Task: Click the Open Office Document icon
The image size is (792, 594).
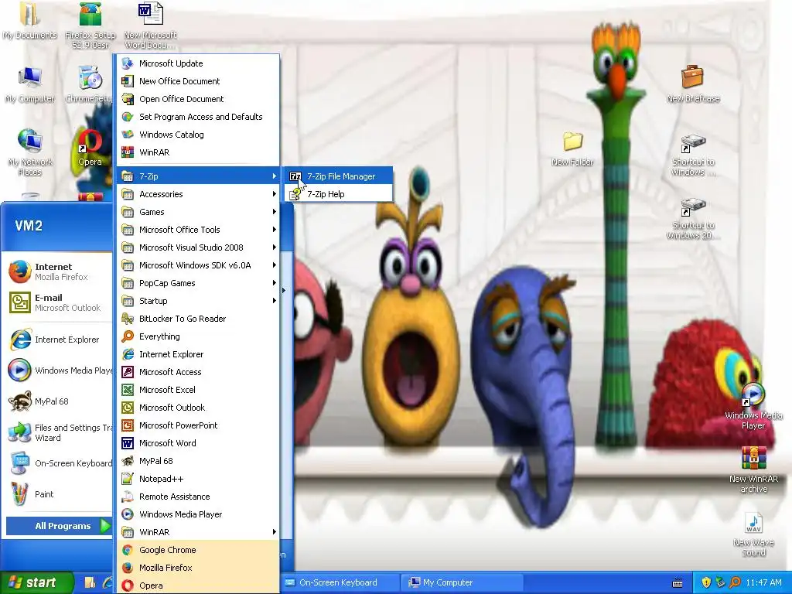Action: pos(128,98)
